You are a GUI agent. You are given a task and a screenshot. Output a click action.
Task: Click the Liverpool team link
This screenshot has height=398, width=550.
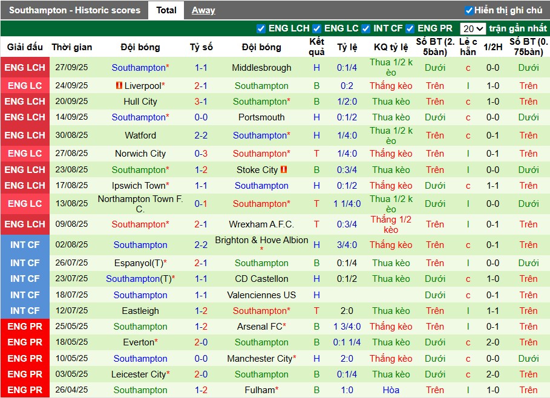(x=143, y=85)
